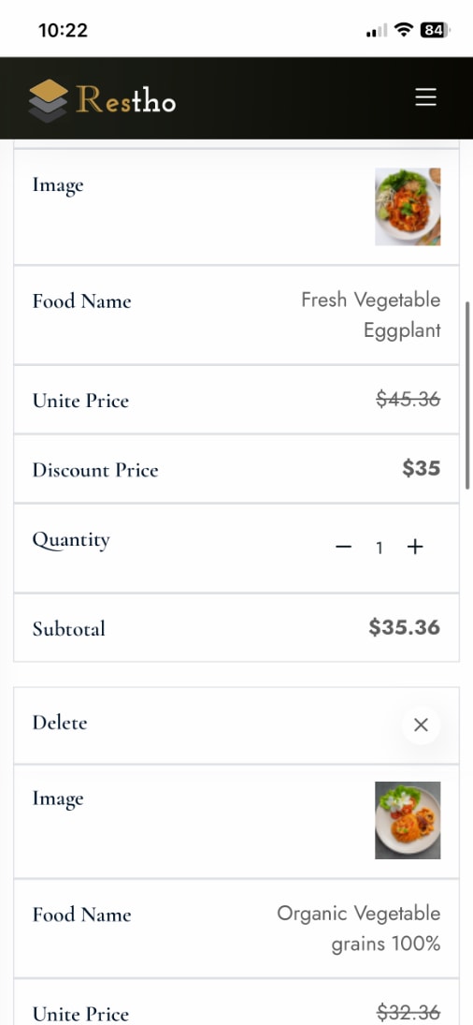Image resolution: width=473 pixels, height=1025 pixels.
Task: Click the page scrollbar on the right edge
Action: (x=467, y=395)
